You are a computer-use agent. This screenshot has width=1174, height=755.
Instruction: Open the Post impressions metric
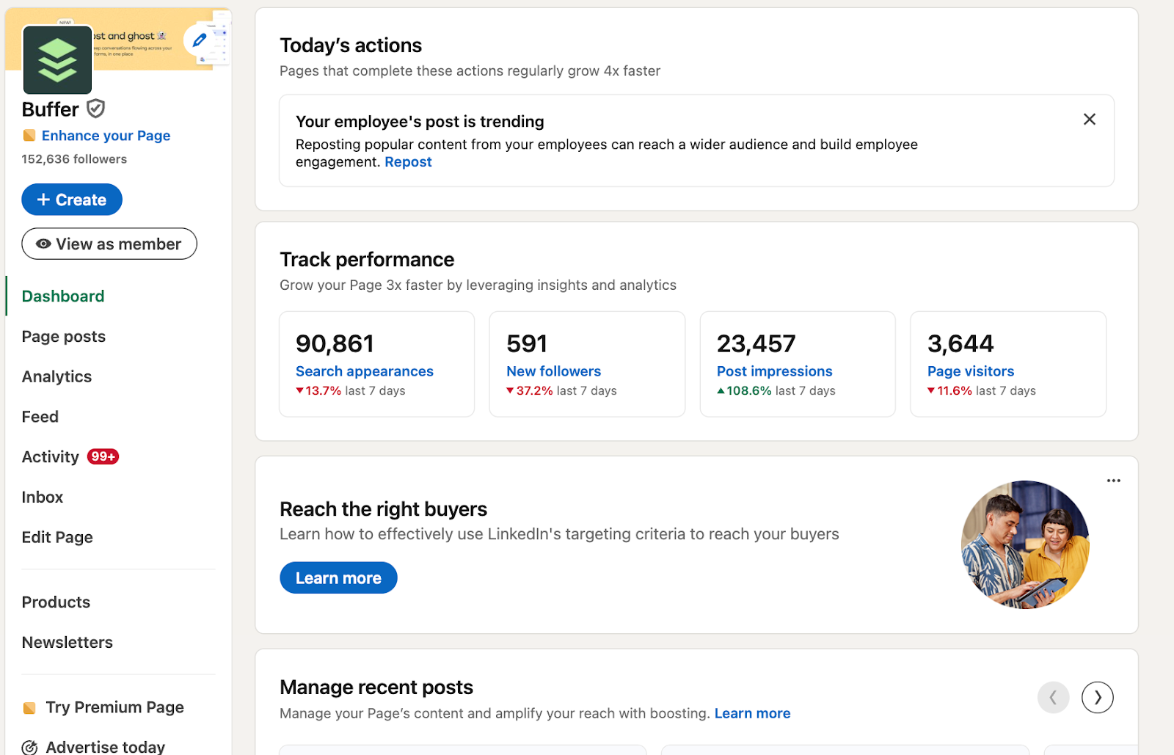[774, 371]
